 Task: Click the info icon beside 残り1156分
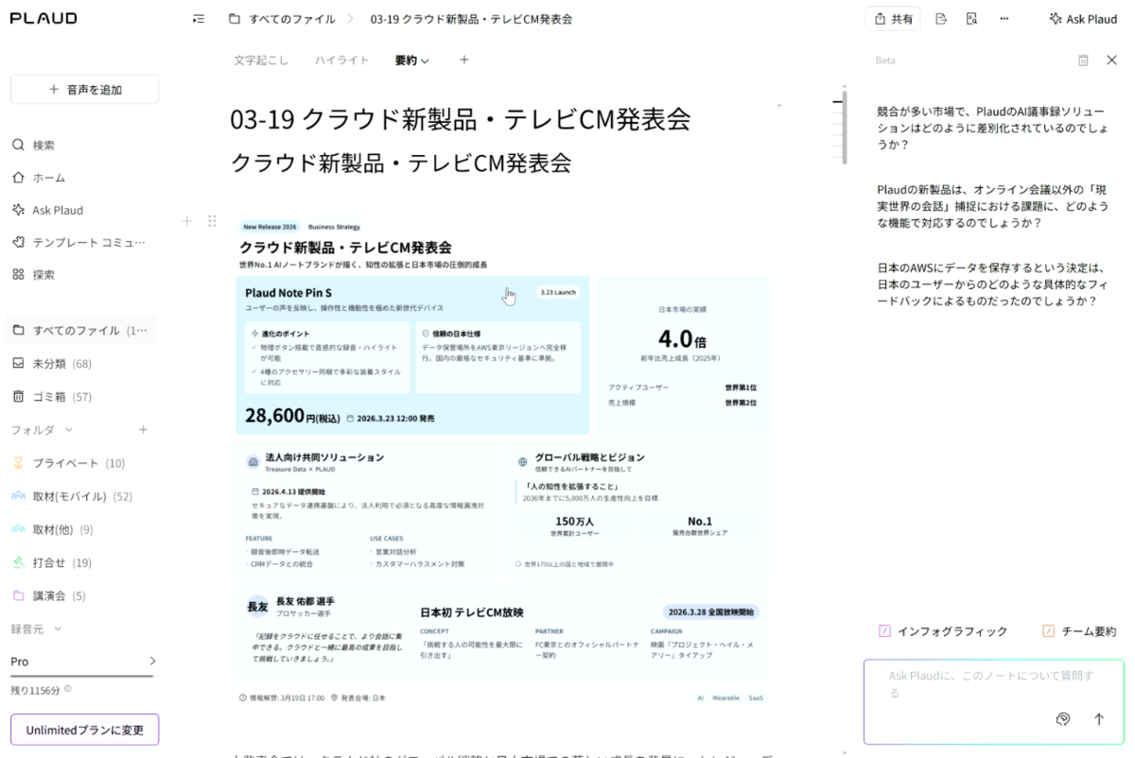coord(67,690)
